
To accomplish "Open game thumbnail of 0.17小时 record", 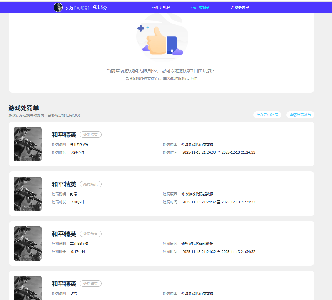I will 28,243.
